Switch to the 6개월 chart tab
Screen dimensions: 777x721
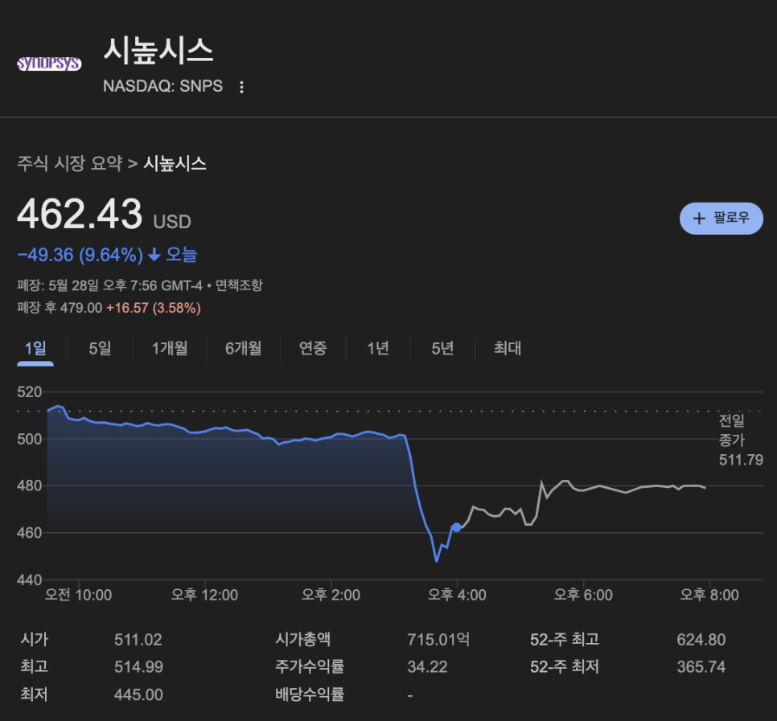click(243, 348)
